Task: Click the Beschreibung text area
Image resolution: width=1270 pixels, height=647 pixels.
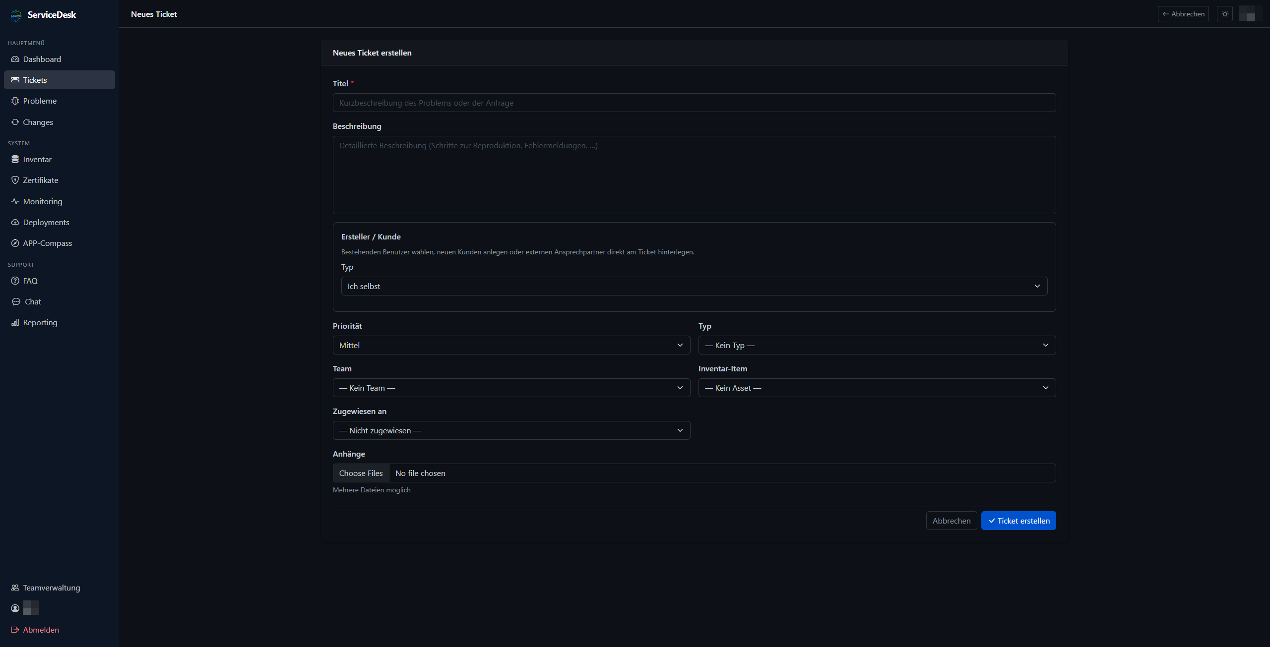Action: 694,175
